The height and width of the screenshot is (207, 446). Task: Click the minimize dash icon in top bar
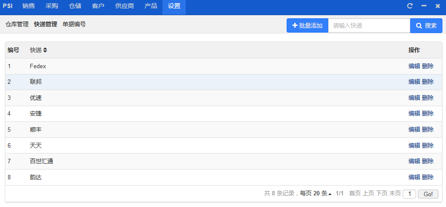pyautogui.click(x=424, y=6)
